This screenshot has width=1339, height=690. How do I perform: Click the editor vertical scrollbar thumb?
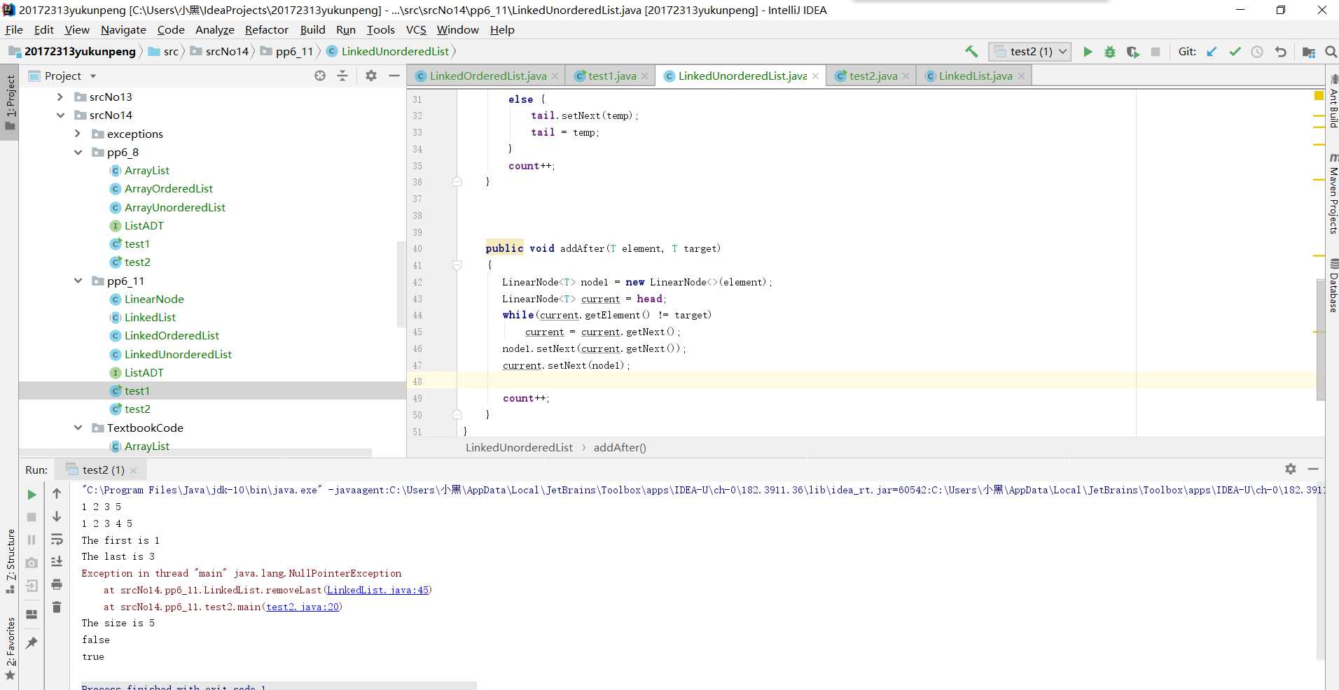tap(1320, 339)
